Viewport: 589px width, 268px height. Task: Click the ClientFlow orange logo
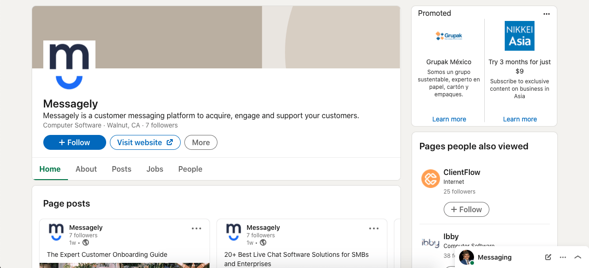(430, 179)
